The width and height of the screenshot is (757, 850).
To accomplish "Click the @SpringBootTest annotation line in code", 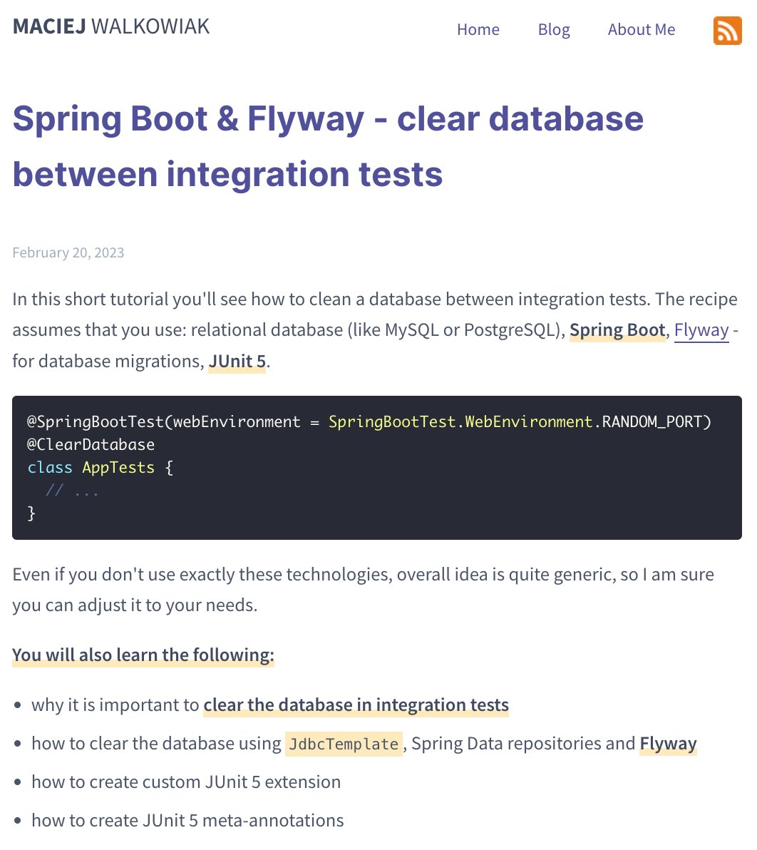I will point(369,421).
